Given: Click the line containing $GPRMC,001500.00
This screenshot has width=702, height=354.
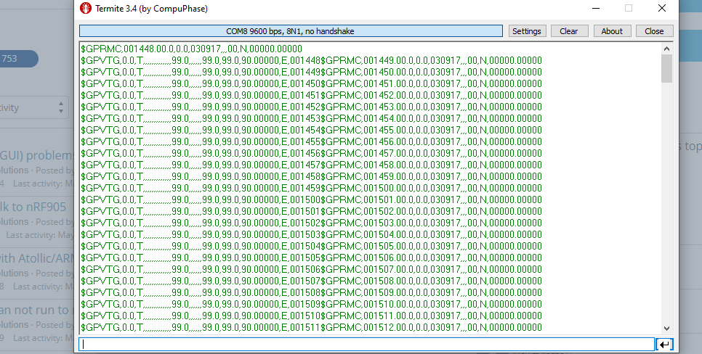Looking at the screenshot, I should click(311, 188).
